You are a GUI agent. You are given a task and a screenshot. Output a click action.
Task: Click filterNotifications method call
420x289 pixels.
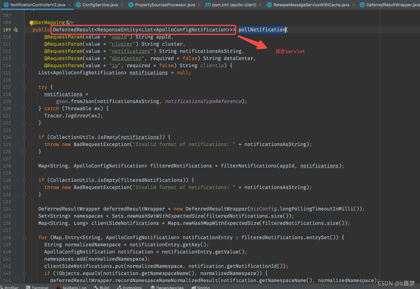(249, 166)
